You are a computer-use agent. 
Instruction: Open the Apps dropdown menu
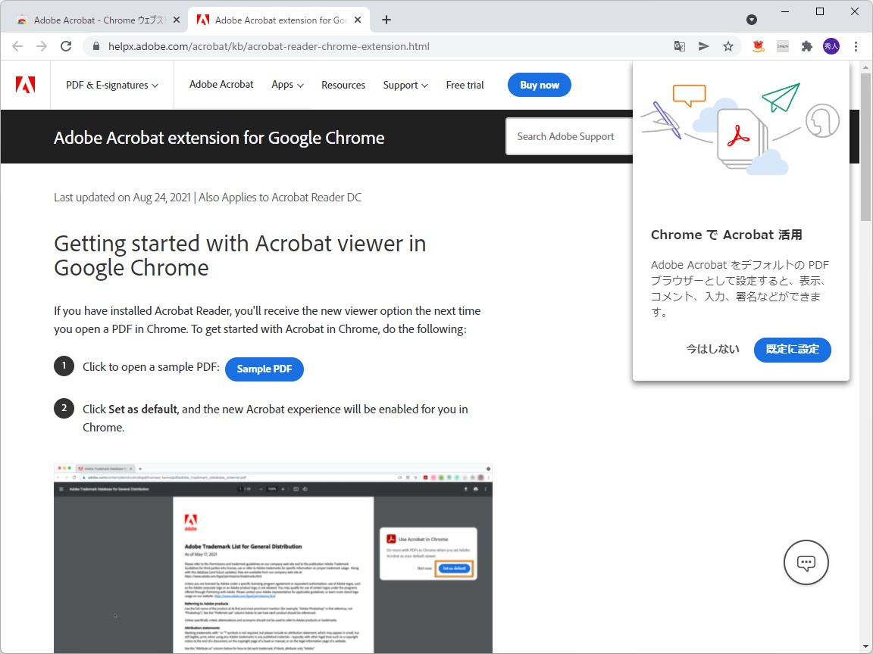point(286,85)
